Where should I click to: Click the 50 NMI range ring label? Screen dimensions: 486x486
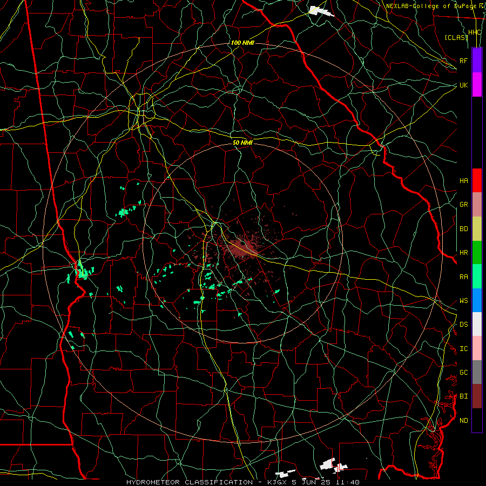tap(242, 143)
